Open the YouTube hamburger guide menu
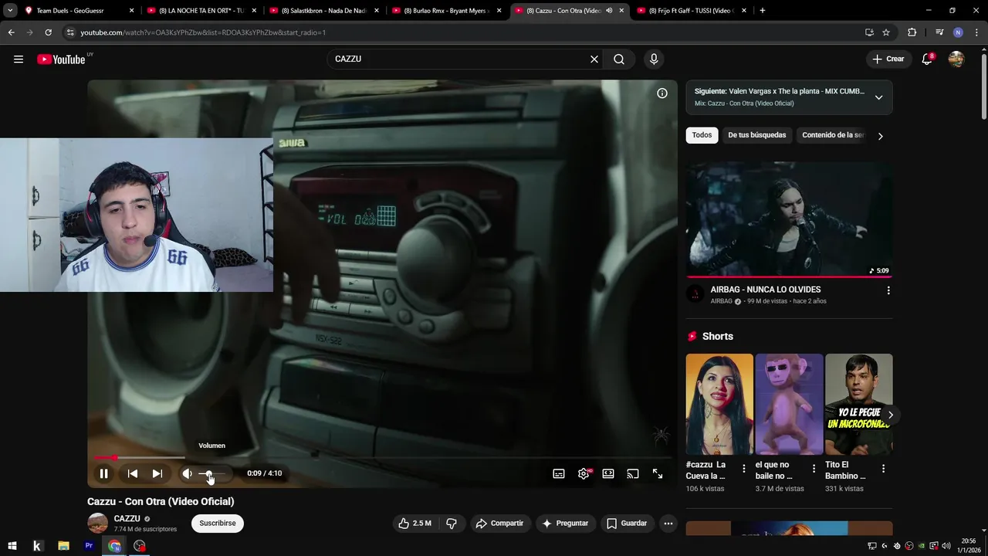Screen dimensions: 988x556 [x=19, y=59]
